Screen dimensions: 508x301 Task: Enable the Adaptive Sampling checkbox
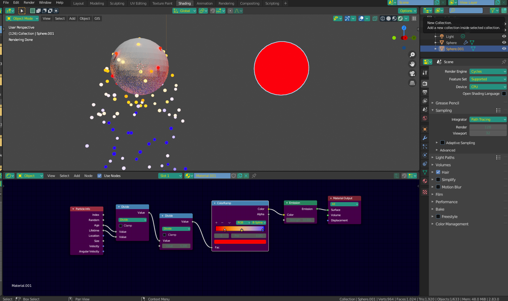coord(442,142)
